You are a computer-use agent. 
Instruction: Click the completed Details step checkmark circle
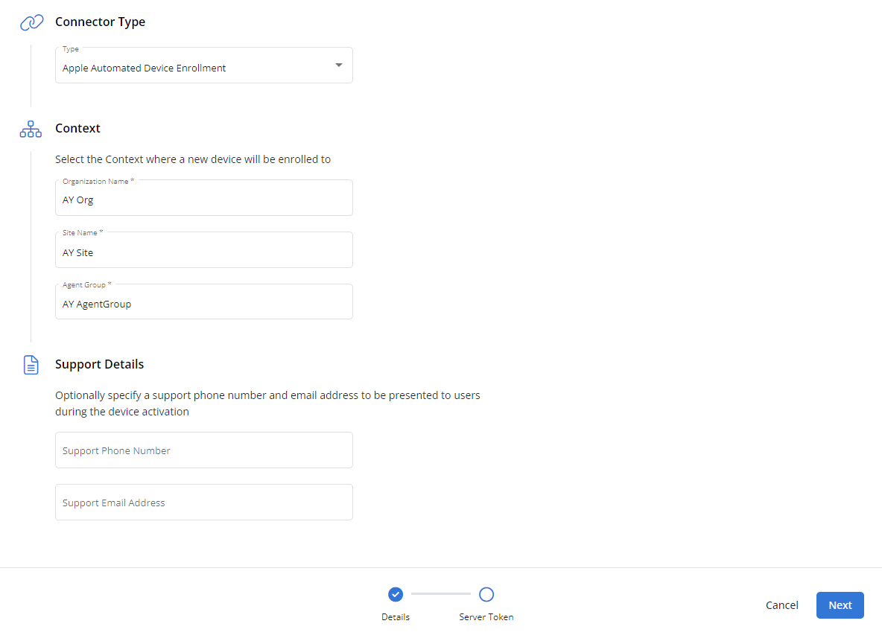(x=396, y=594)
